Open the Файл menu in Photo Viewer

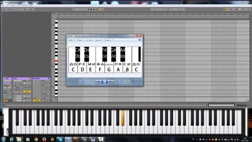pos(72,40)
